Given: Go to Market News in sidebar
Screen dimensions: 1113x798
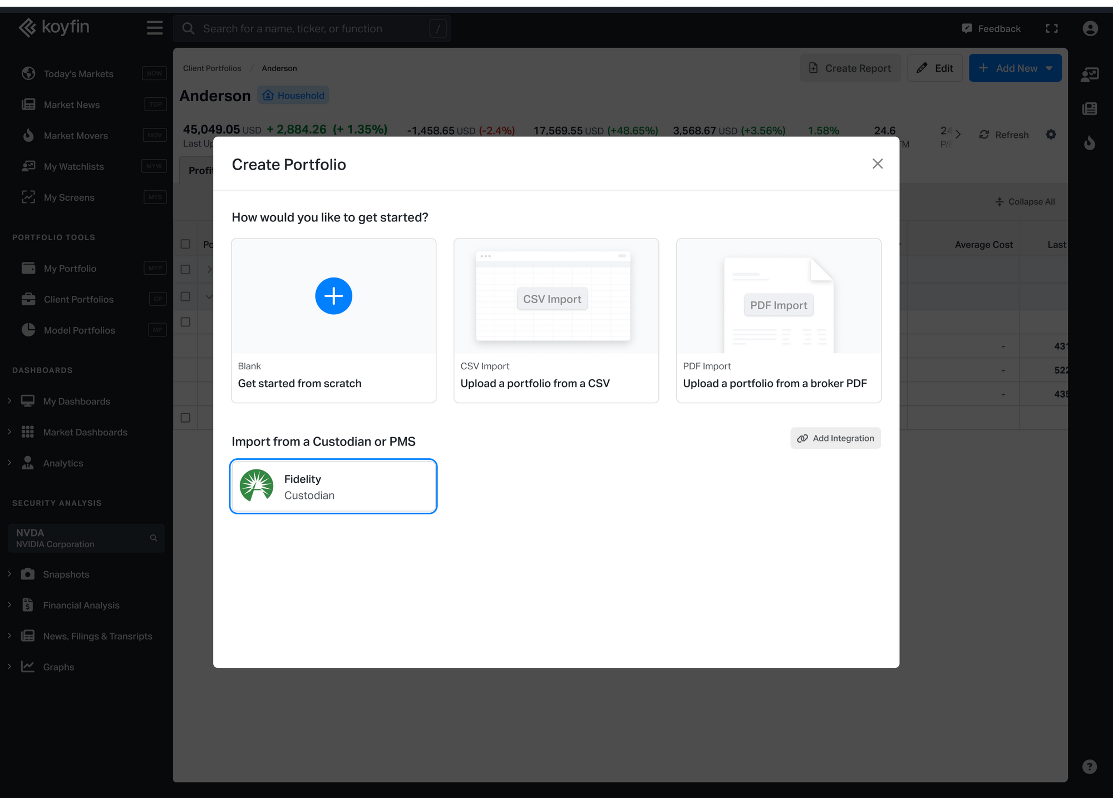Looking at the screenshot, I should click(x=72, y=105).
